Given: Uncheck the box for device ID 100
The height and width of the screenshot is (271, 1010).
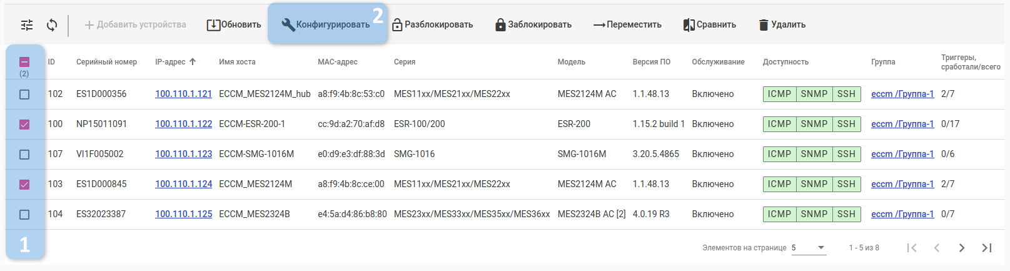Looking at the screenshot, I should [24, 125].
